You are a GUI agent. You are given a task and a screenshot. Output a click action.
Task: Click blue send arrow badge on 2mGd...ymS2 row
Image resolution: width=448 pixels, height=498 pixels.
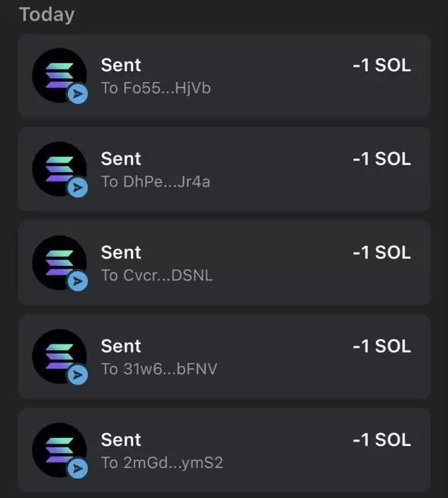(x=77, y=469)
